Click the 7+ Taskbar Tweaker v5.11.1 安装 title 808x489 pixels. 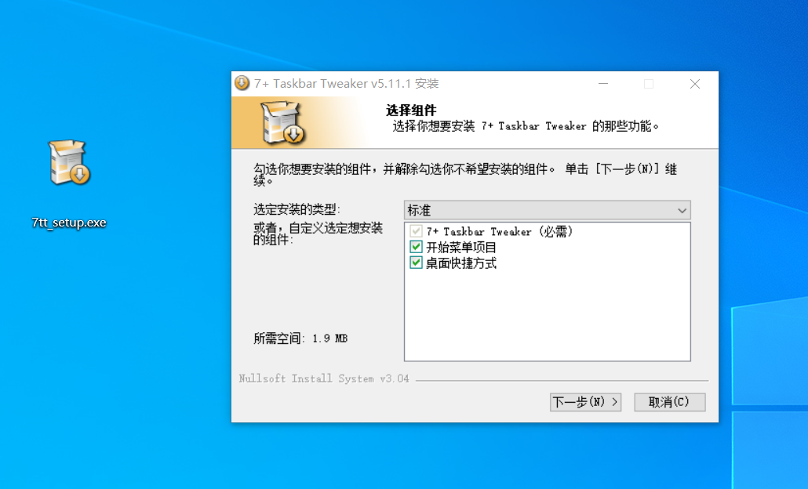click(346, 83)
